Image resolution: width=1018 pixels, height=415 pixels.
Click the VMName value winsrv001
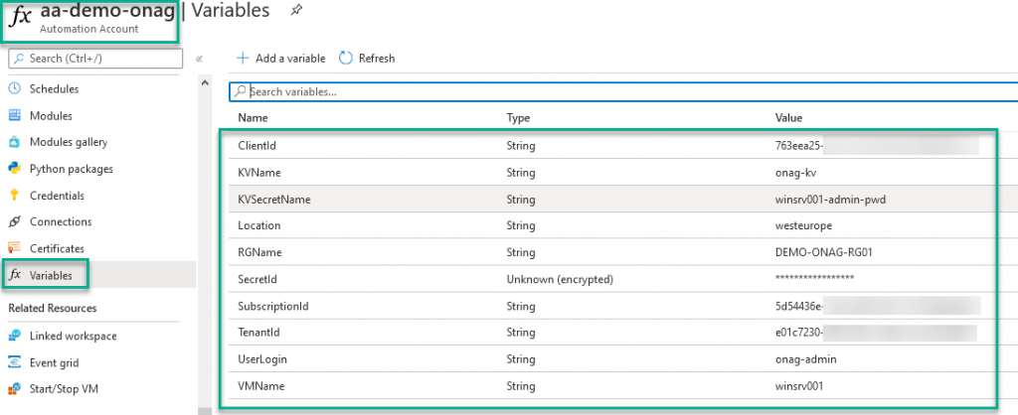(799, 386)
